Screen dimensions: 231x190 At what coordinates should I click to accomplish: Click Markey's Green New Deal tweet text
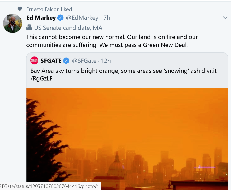112,41
